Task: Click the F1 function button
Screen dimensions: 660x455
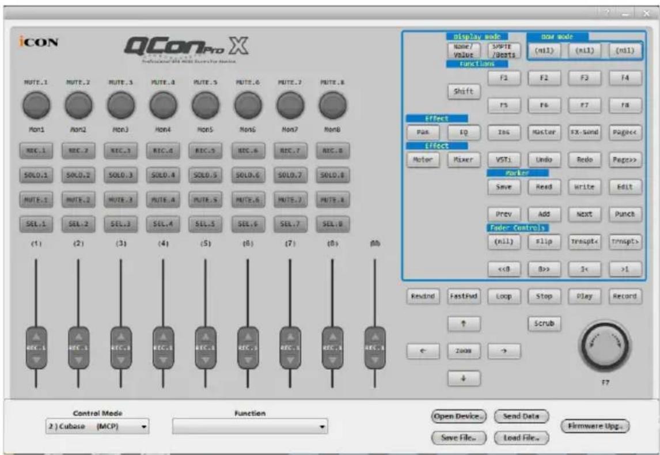Action: click(x=504, y=78)
